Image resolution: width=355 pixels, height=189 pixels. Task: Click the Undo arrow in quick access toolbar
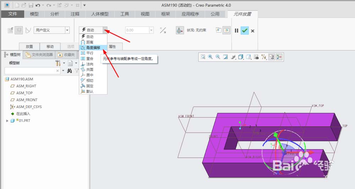click(38, 5)
